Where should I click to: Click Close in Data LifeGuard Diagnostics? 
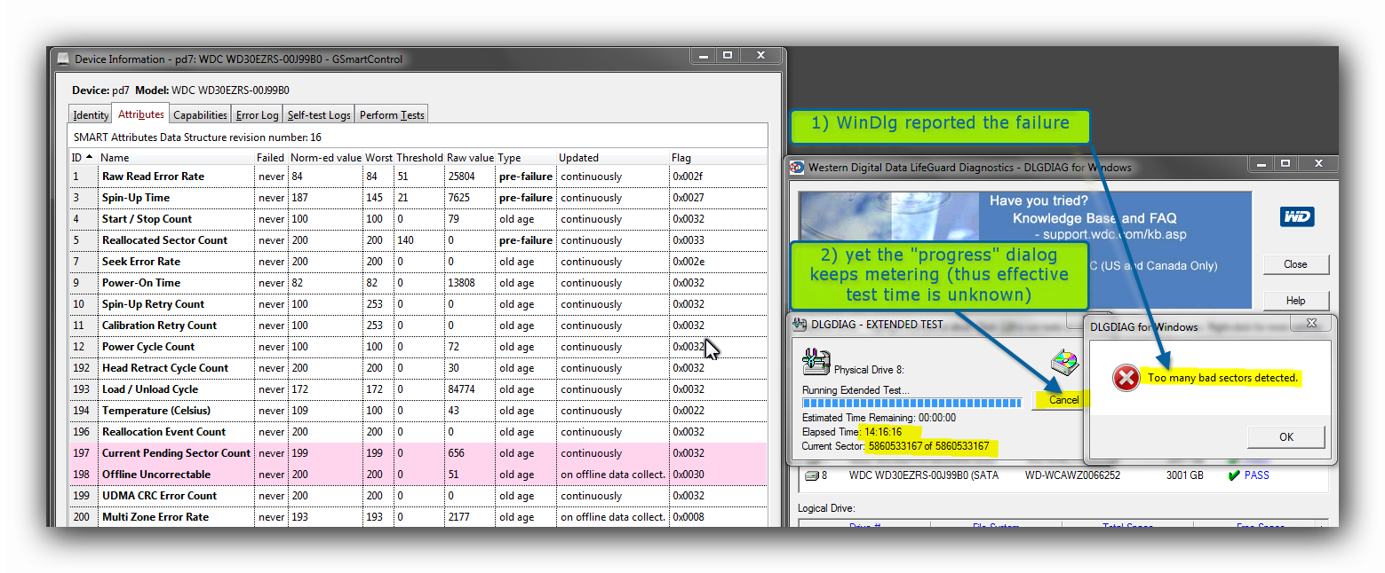click(x=1295, y=264)
